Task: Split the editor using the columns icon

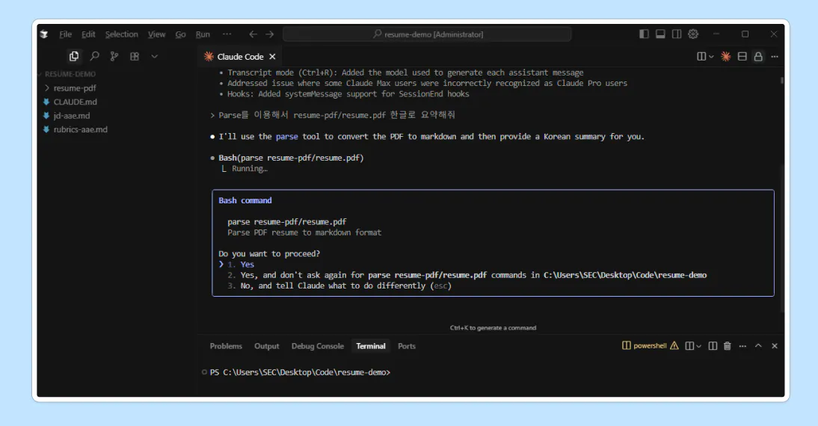Action: [701, 56]
